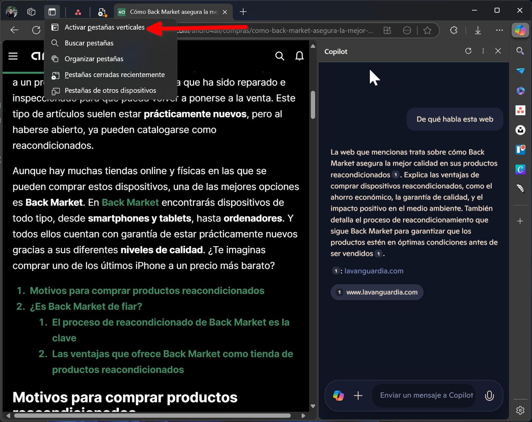Viewport: 532px width, 422px height.
Task: Open the sidebar Search icon
Action: click(520, 51)
